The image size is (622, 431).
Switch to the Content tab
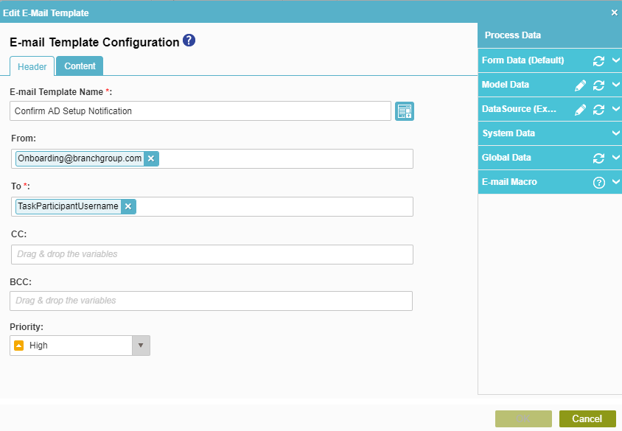(x=80, y=66)
